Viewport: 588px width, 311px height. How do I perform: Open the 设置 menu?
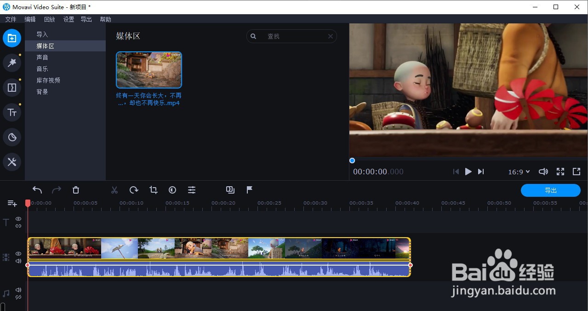click(x=69, y=19)
